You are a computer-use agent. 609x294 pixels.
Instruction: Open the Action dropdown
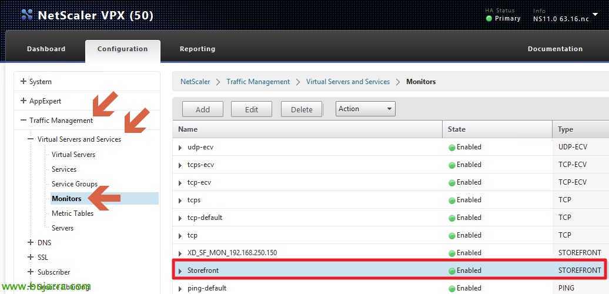(366, 109)
